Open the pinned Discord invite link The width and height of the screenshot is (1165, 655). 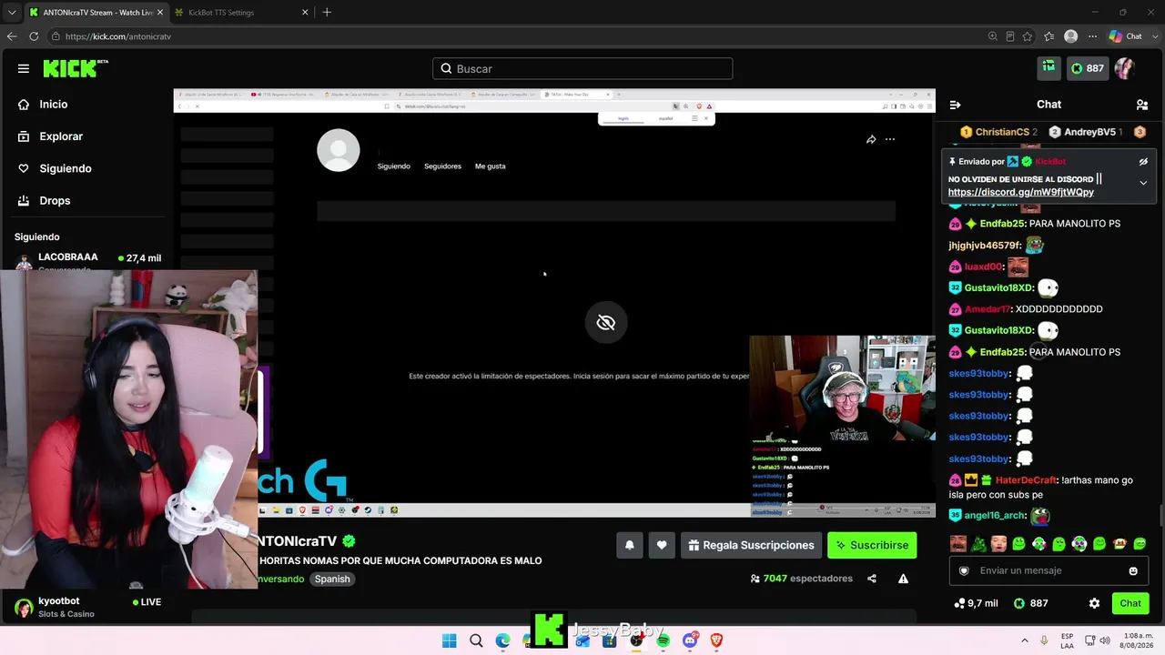pos(1020,192)
